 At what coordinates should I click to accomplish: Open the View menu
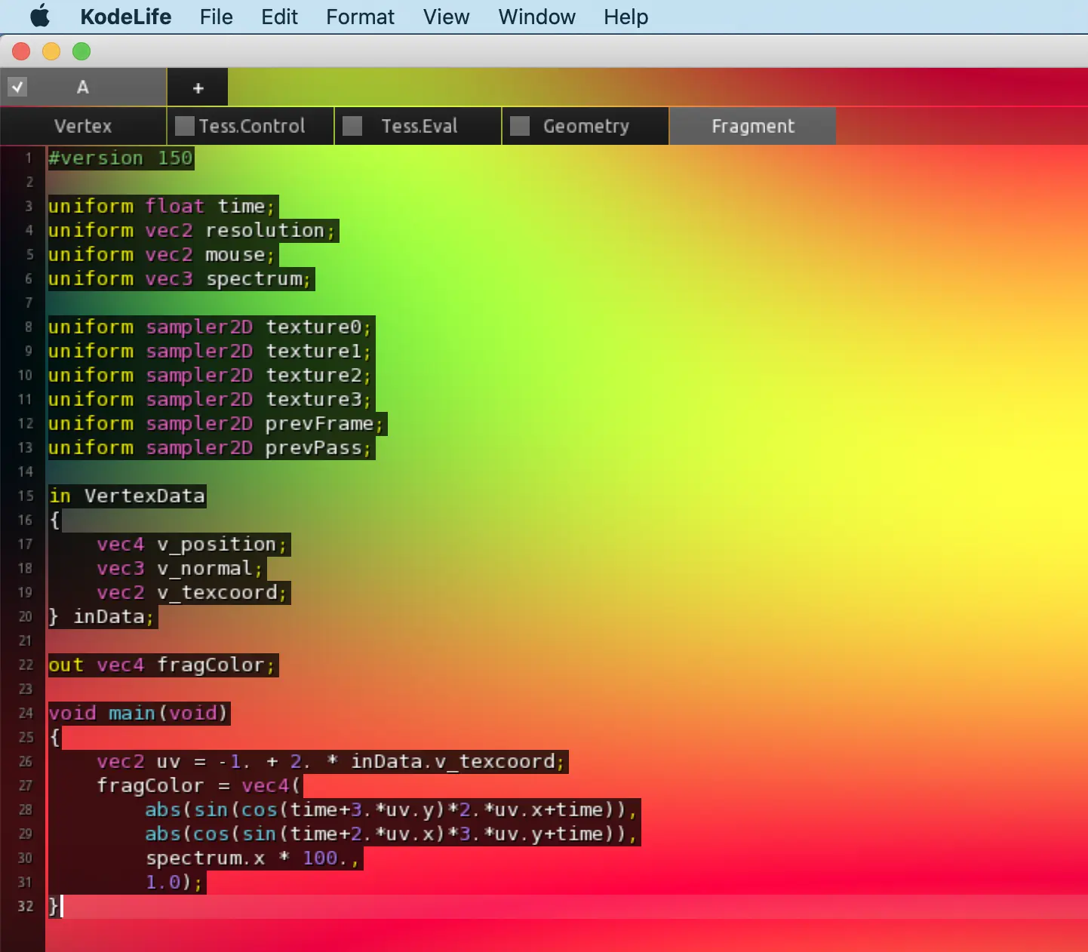point(446,17)
